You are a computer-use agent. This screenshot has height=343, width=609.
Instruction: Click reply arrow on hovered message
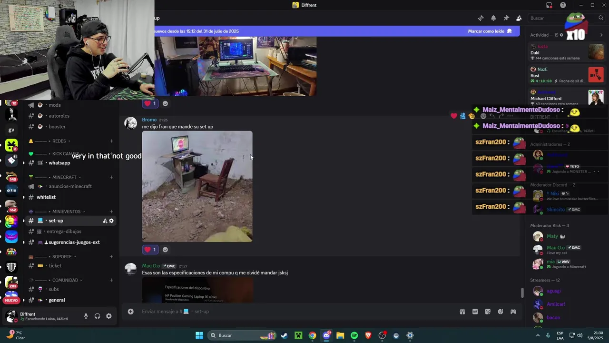tap(492, 116)
